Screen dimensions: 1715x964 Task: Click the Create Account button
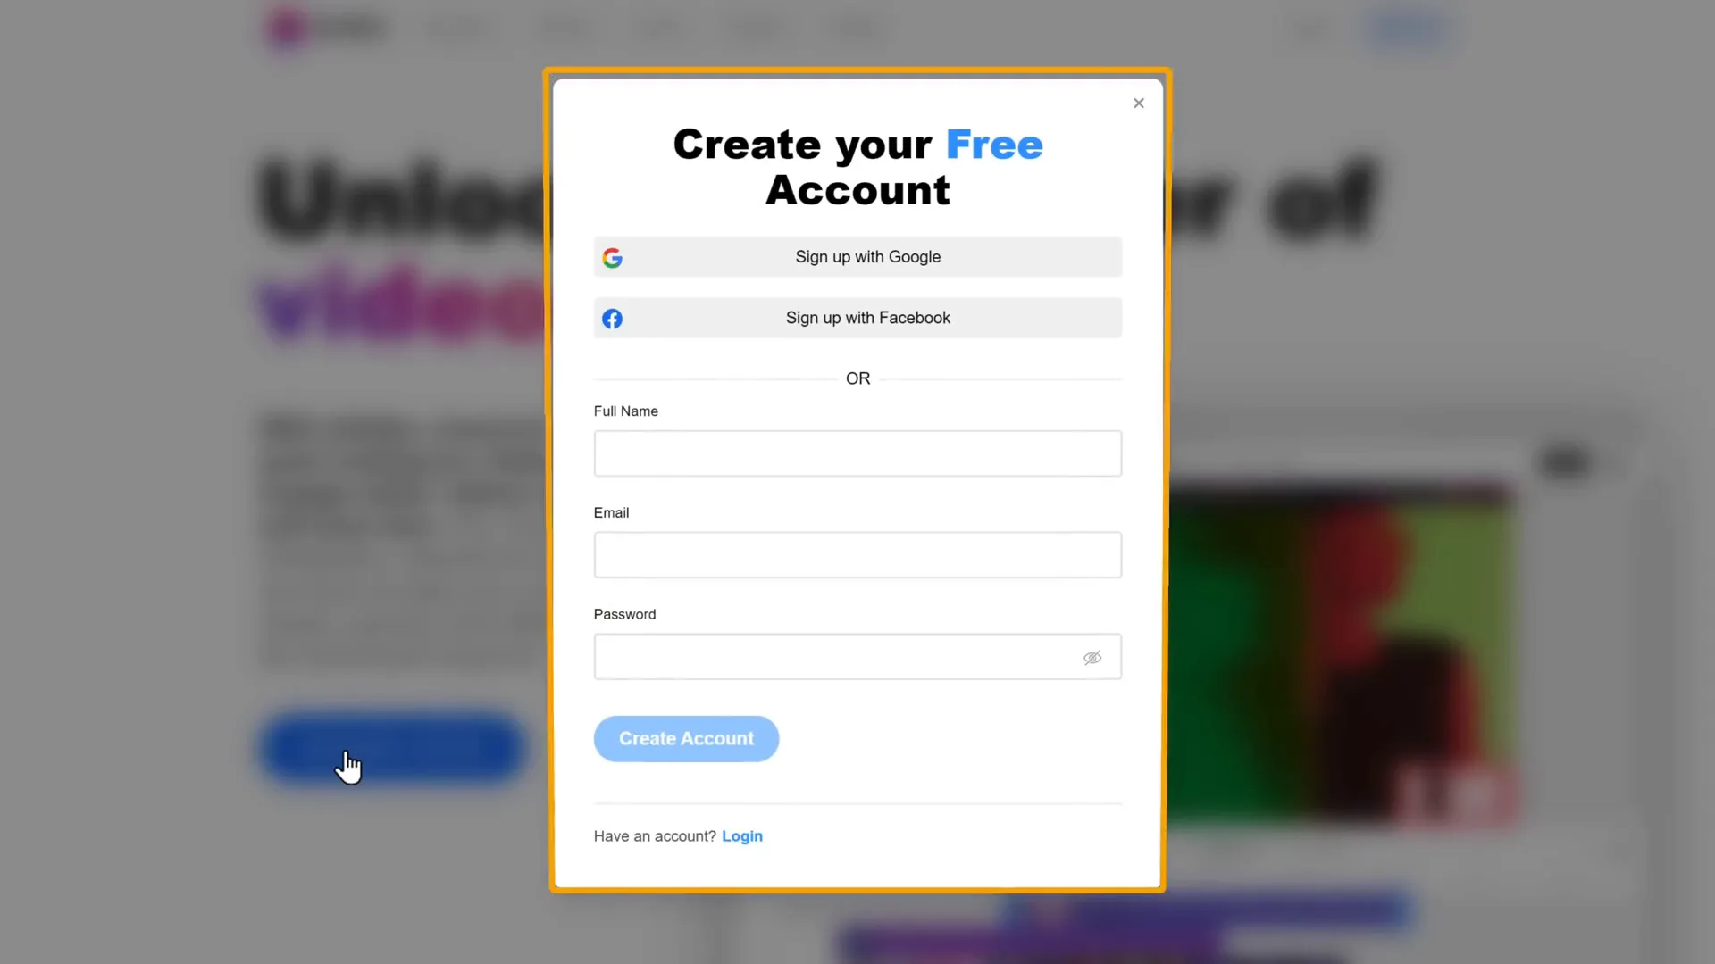(x=687, y=738)
